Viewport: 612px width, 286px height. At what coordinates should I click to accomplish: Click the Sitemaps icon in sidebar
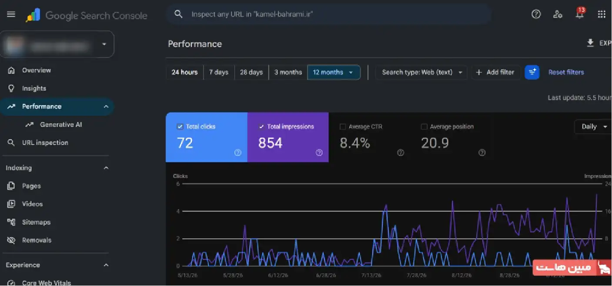click(12, 222)
